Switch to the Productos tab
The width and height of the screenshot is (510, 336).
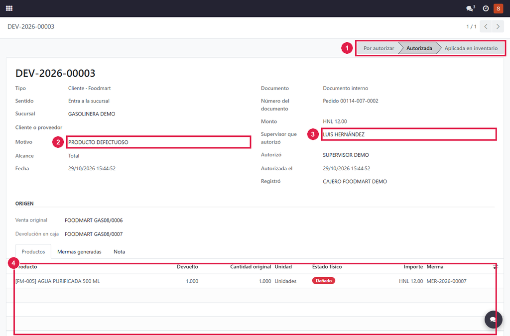pyautogui.click(x=33, y=252)
